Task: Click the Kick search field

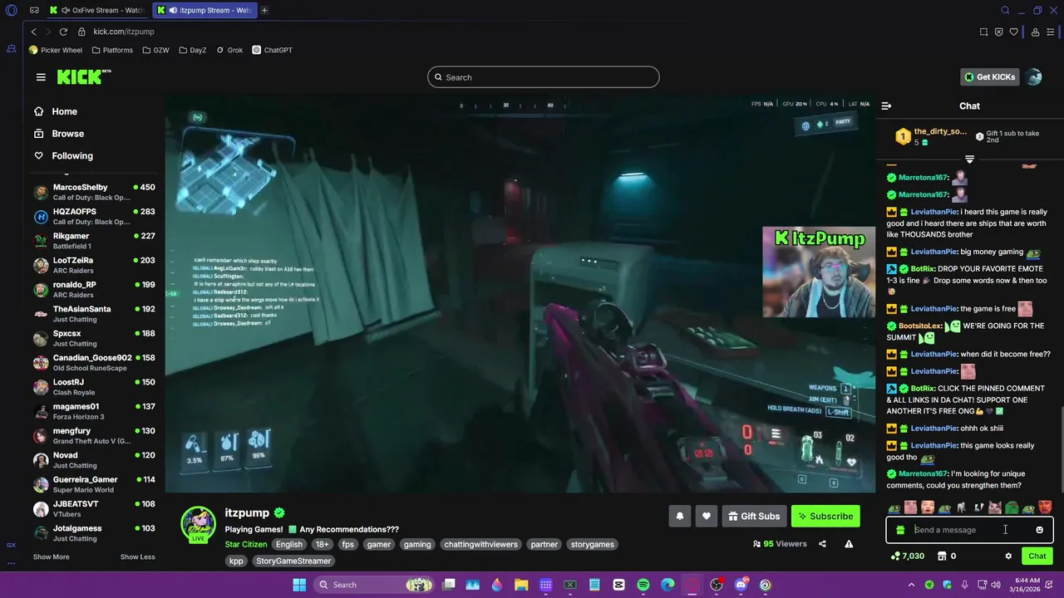Action: 544,77
